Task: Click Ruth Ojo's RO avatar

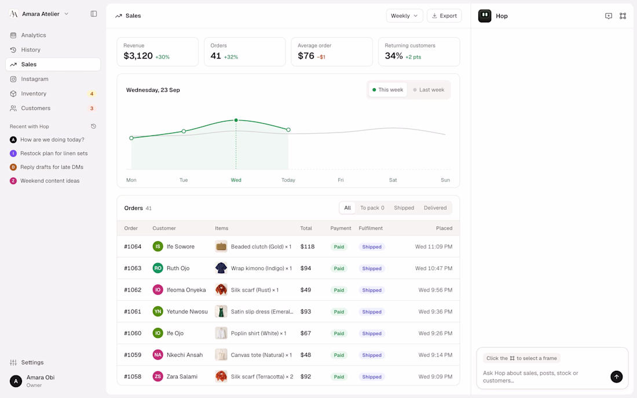Action: point(158,268)
